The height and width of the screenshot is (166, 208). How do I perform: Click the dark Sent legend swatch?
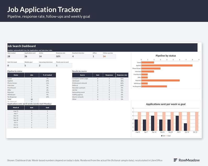click(x=162, y=136)
